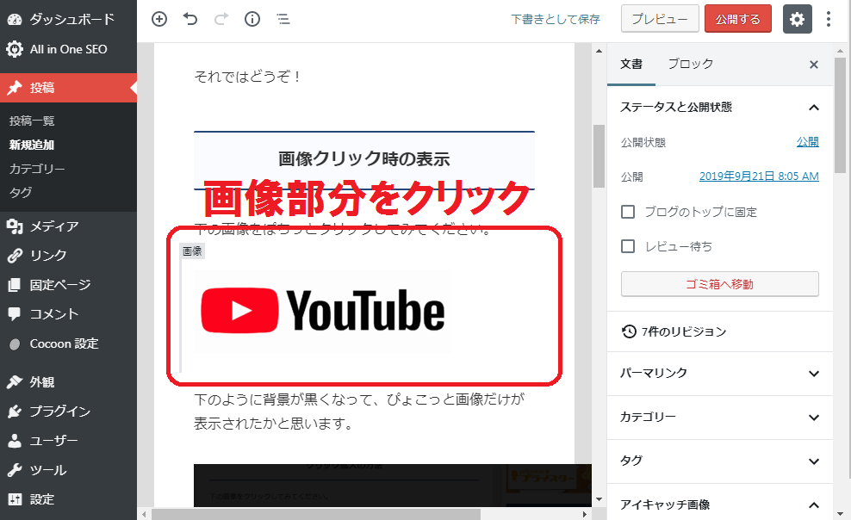Click the editor vertical scrollbar thumb
The width and height of the screenshot is (851, 520).
[x=599, y=156]
